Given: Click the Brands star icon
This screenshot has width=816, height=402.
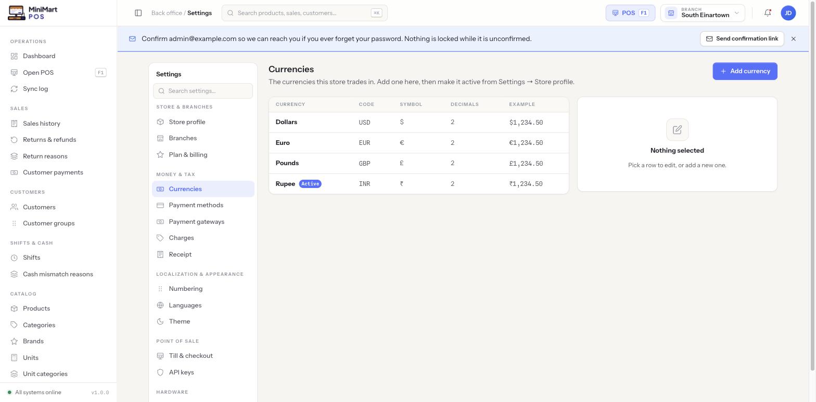Looking at the screenshot, I should 14,341.
